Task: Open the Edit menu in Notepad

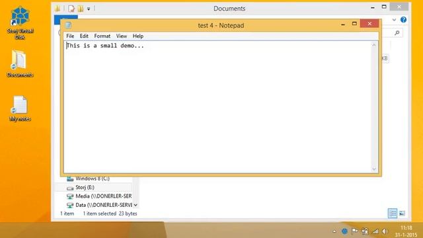Action: (x=84, y=36)
